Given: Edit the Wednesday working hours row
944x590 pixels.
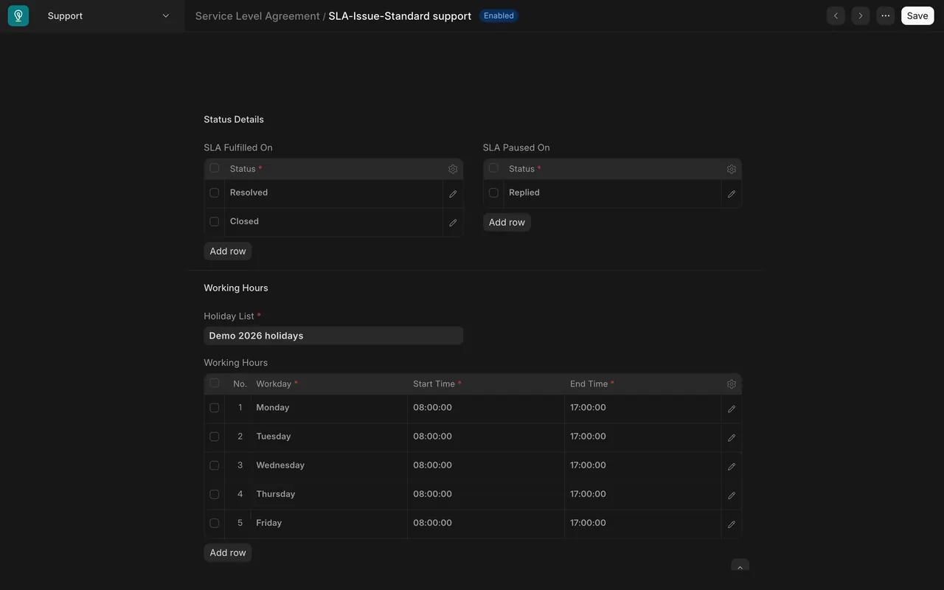Looking at the screenshot, I should [732, 466].
